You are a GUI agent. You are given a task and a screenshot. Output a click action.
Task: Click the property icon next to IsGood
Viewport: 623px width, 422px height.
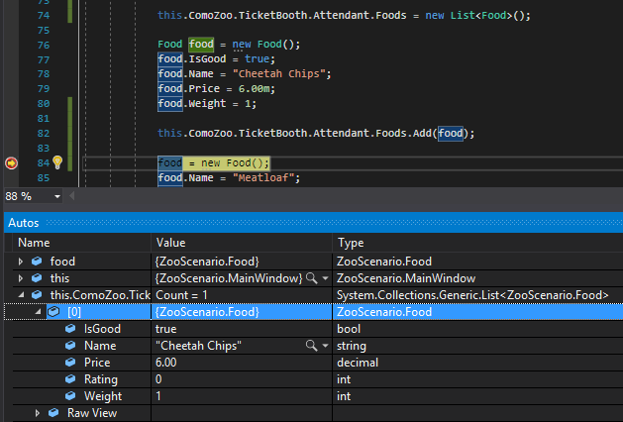(70, 329)
